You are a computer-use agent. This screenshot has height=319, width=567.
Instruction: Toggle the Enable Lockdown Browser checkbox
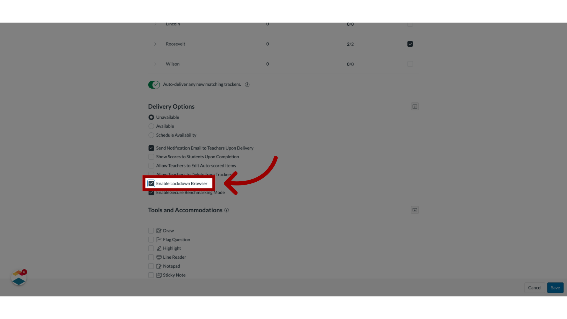point(151,183)
